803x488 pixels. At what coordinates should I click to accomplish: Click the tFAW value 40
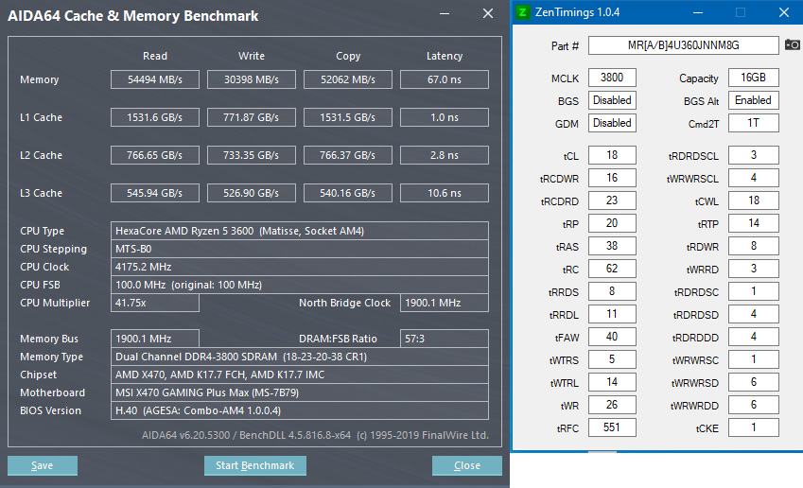point(612,337)
